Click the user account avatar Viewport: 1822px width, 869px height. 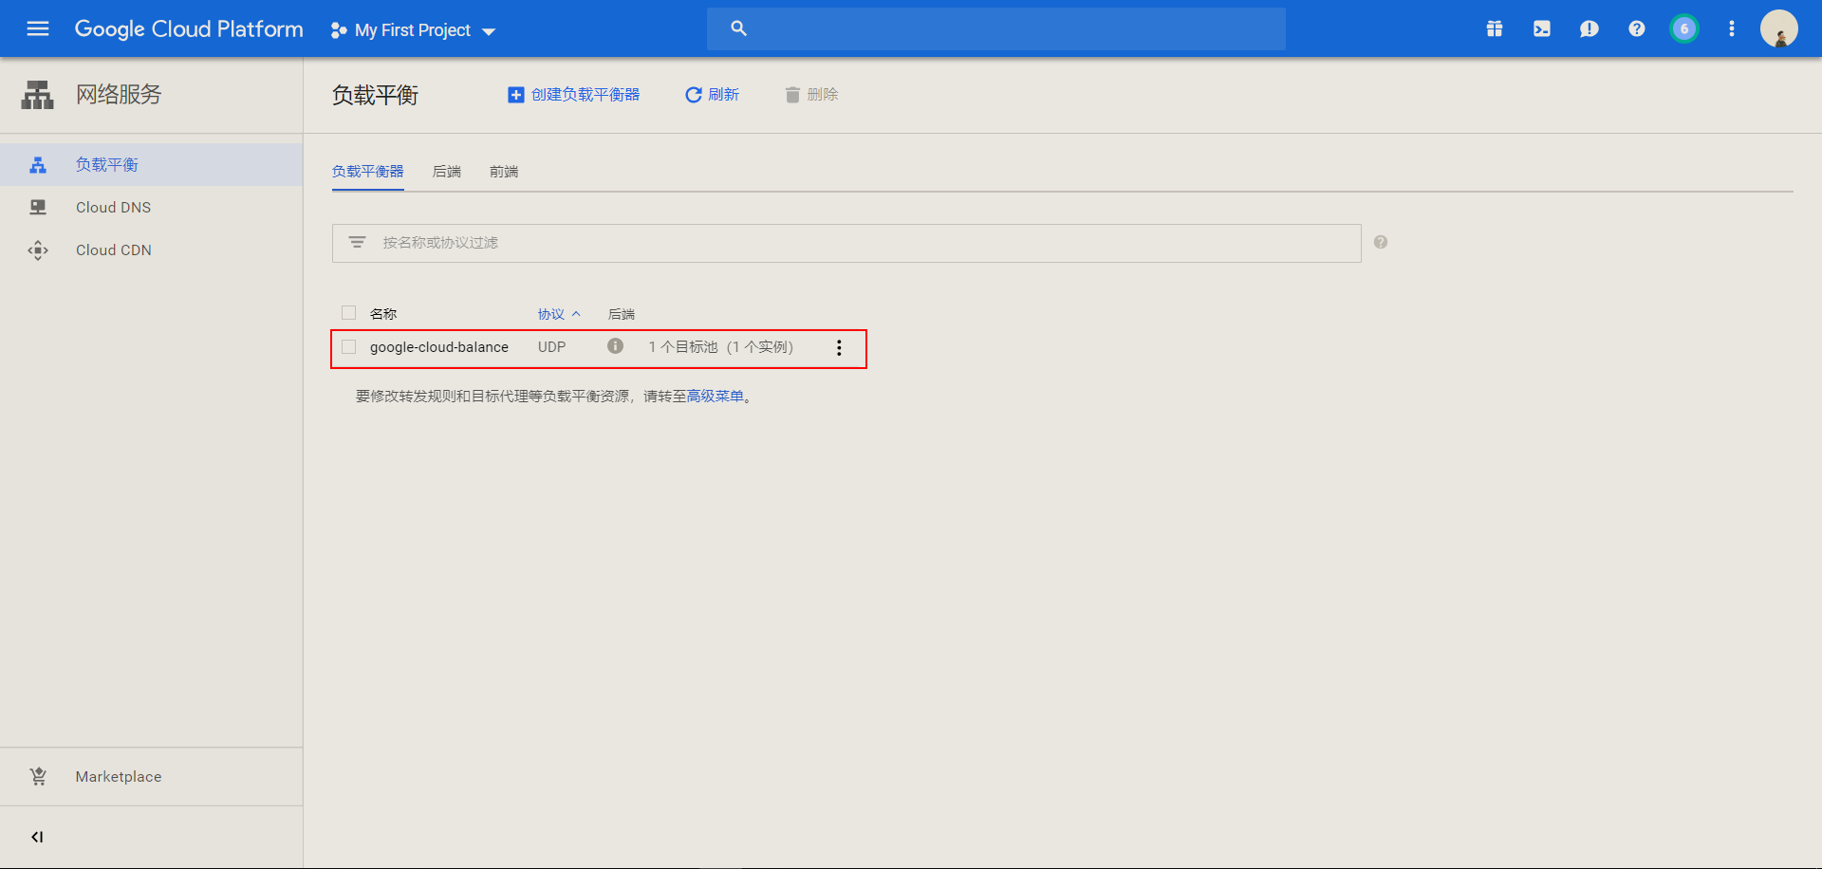pos(1779,28)
